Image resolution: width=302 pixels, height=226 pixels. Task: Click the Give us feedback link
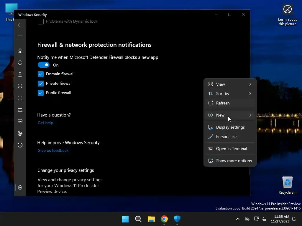tap(53, 150)
